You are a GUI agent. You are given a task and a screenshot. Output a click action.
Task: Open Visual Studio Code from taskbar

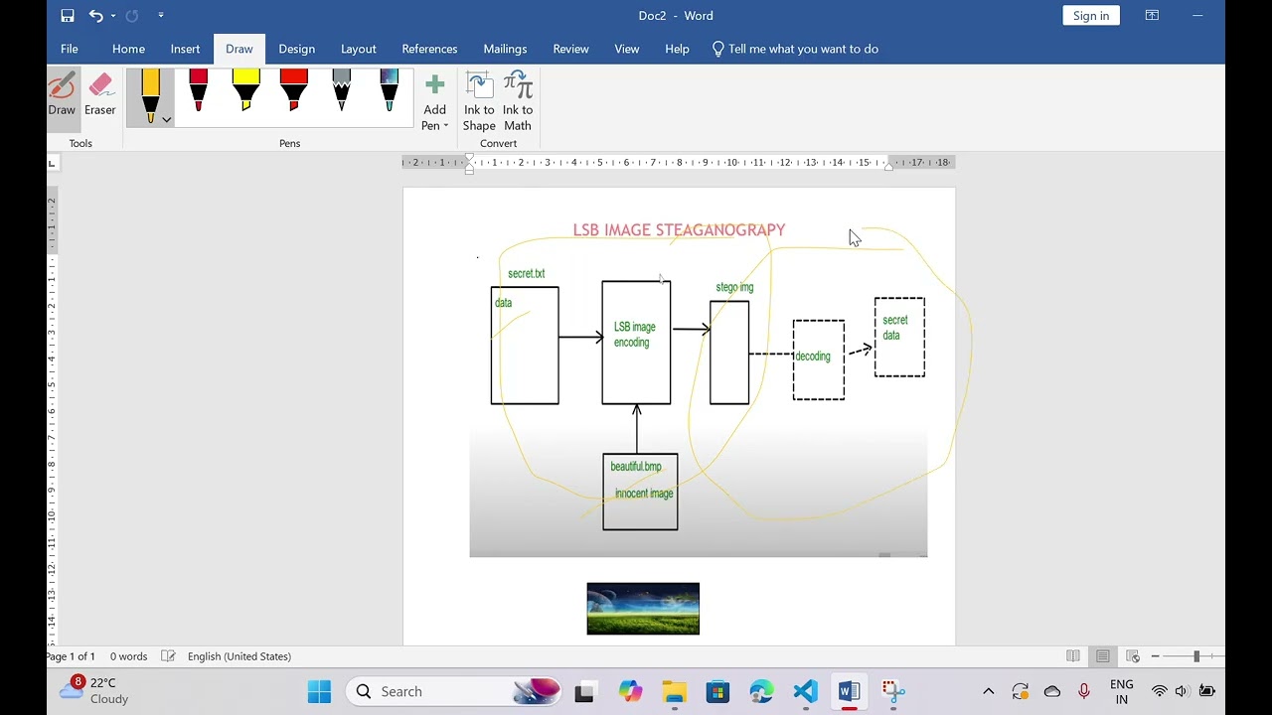point(805,692)
